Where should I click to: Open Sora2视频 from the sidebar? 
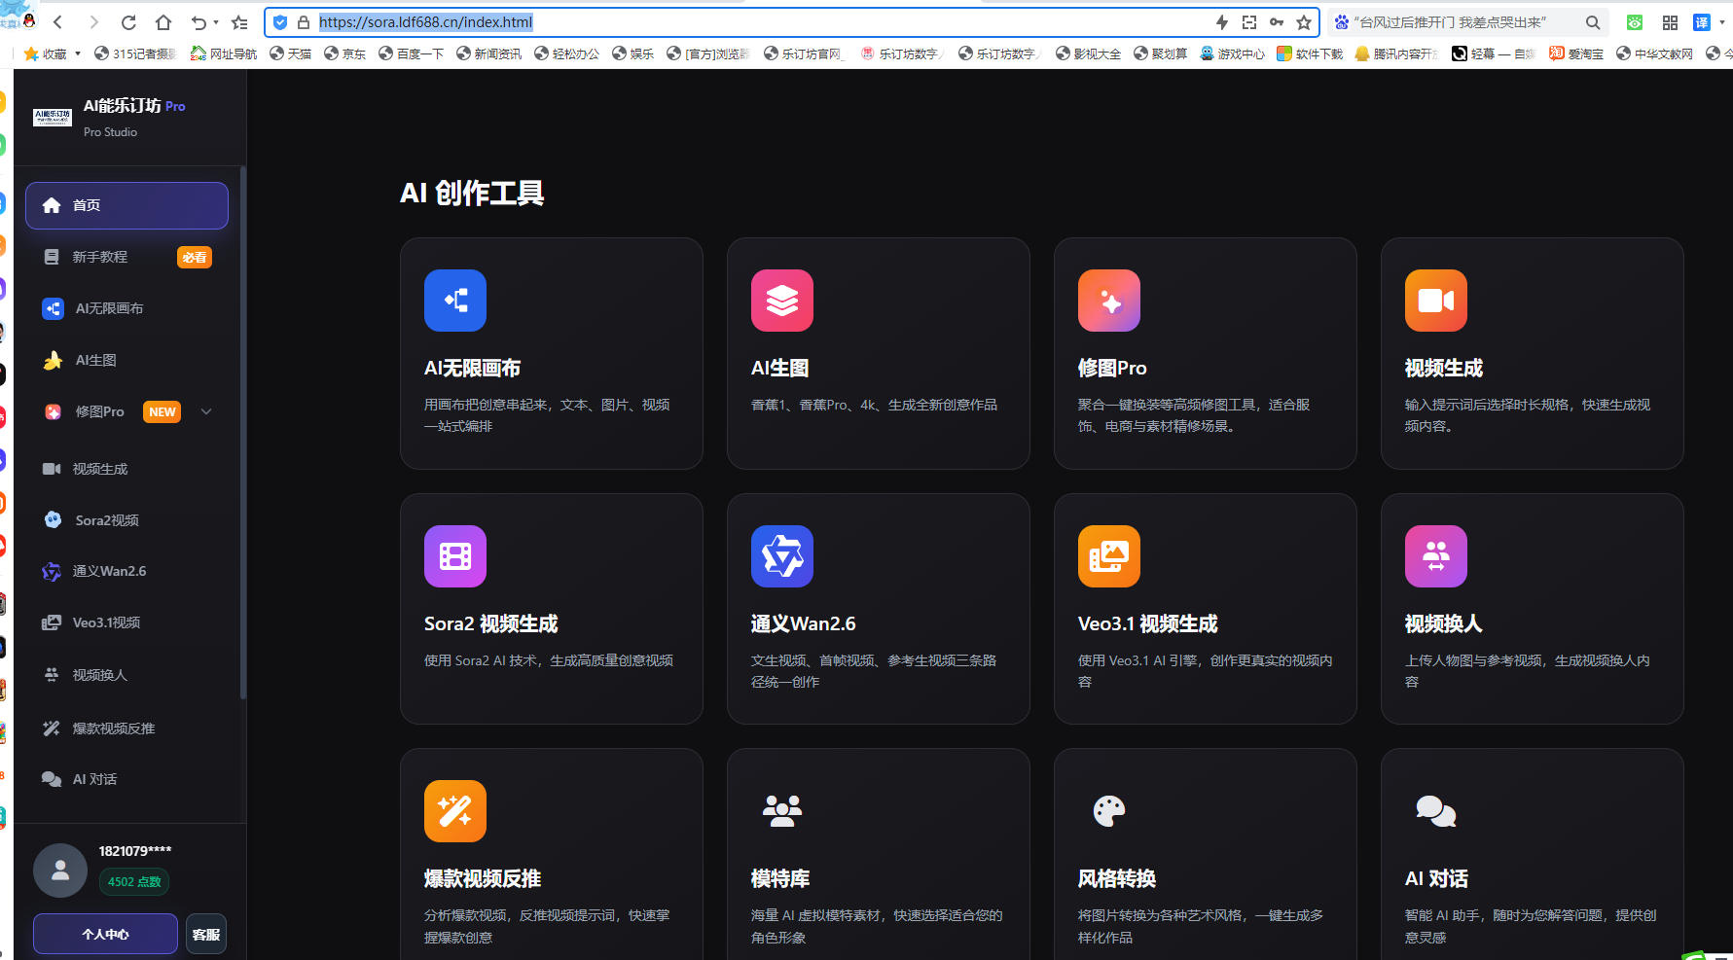tap(126, 520)
